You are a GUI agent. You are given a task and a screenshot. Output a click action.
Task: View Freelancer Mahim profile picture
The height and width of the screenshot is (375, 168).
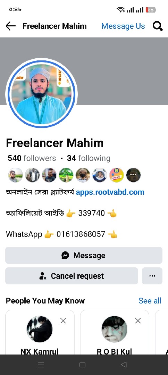(41, 93)
